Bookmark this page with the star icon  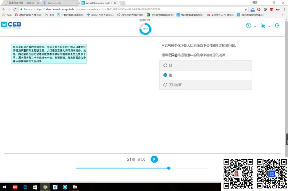[x=246, y=9]
